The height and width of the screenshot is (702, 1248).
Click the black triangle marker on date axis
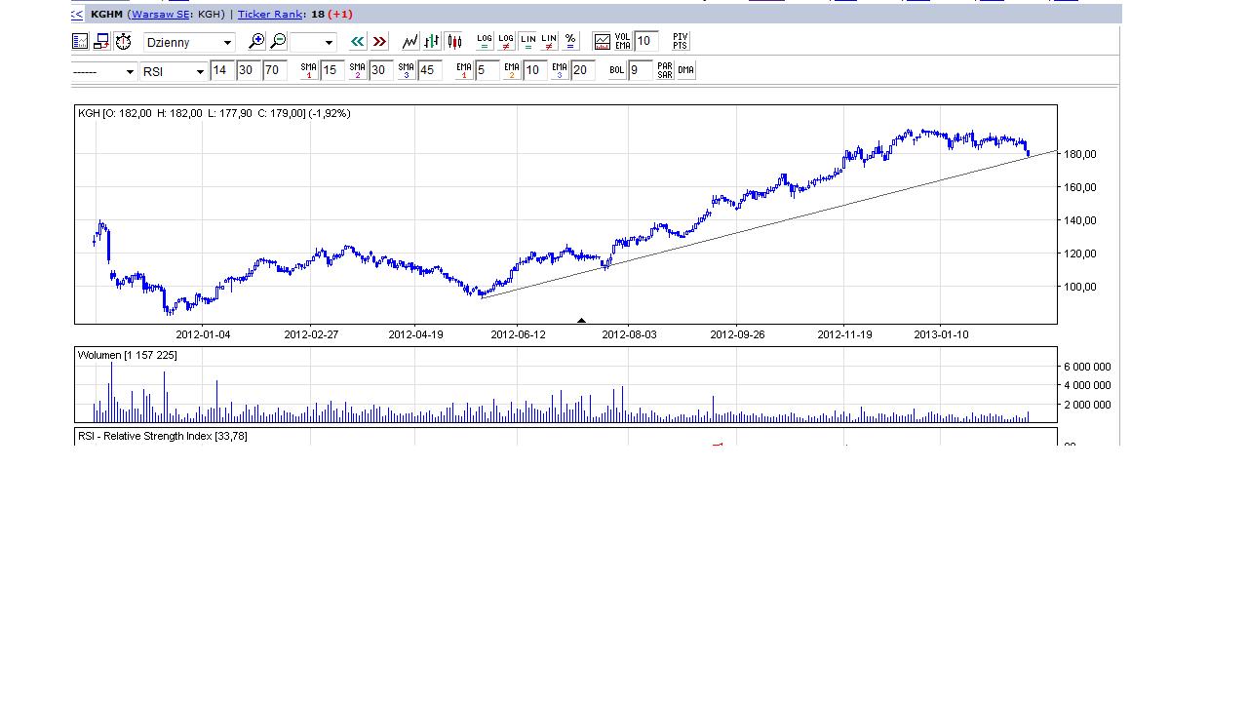point(581,320)
